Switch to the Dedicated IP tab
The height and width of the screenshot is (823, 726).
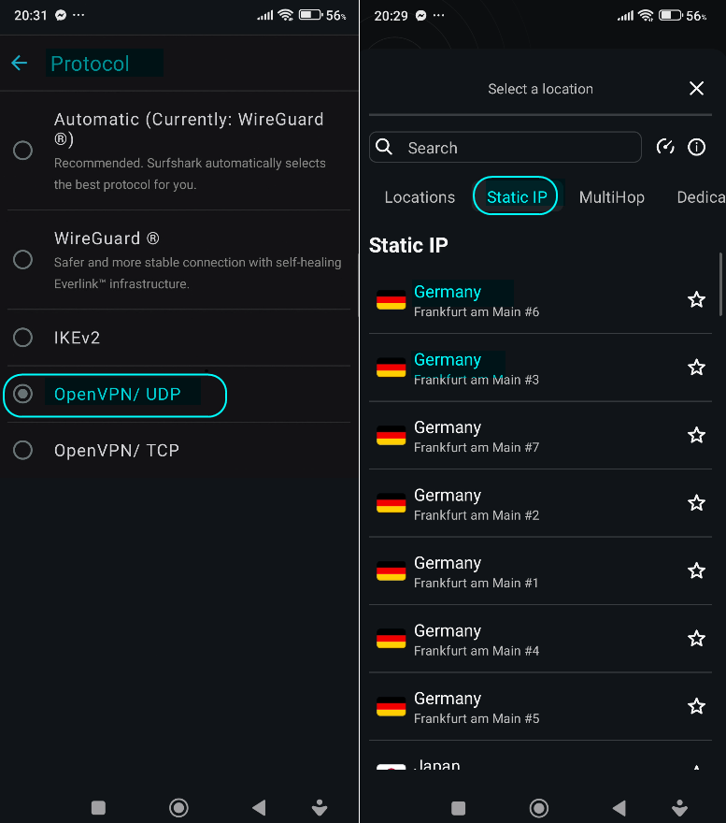(x=701, y=197)
